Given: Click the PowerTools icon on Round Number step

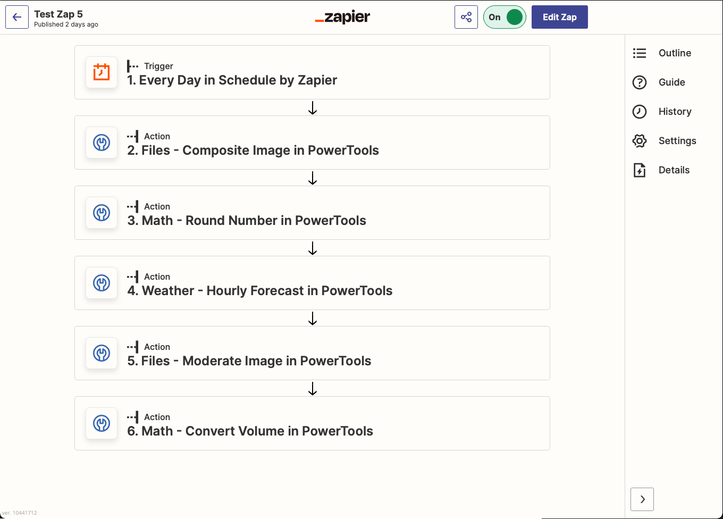Looking at the screenshot, I should pos(101,213).
